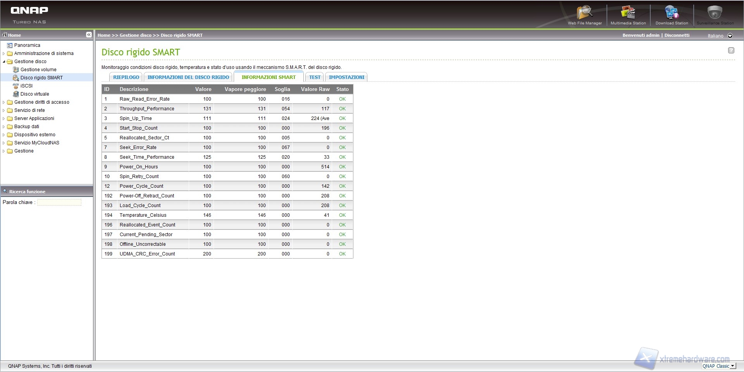Viewport: 744px width, 372px height.
Task: Open the Italiano language dropdown
Action: click(730, 36)
